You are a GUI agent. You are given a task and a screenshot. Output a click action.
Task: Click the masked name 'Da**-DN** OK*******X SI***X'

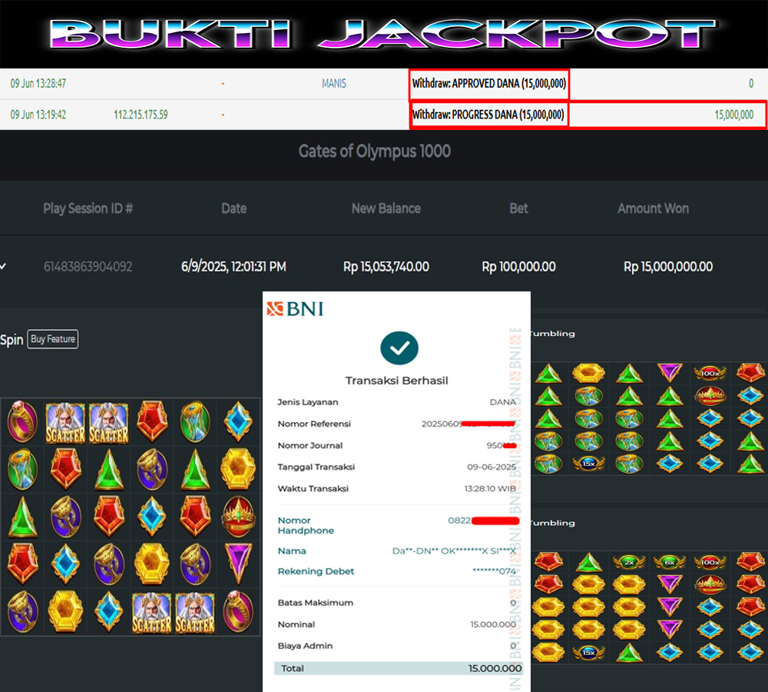pos(454,551)
